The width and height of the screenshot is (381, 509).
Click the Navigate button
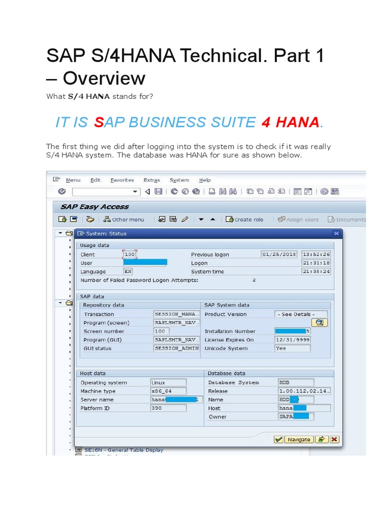pos(299,439)
